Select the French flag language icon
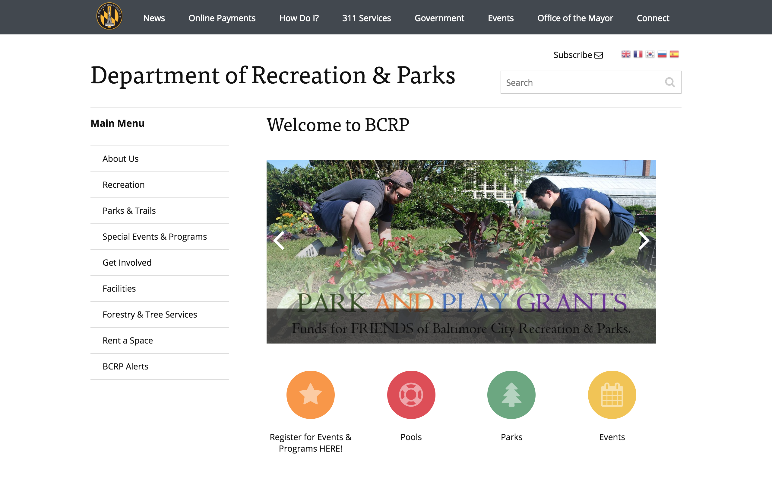The height and width of the screenshot is (483, 772). 638,54
